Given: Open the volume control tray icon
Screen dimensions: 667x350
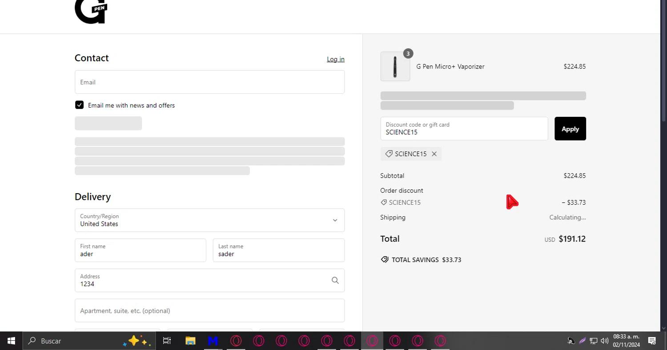Looking at the screenshot, I should pyautogui.click(x=604, y=341).
